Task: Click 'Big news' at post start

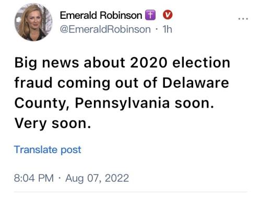Action: 47,63
